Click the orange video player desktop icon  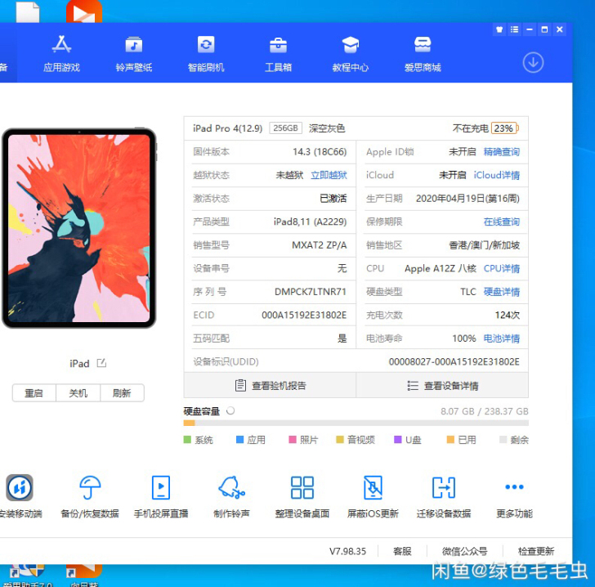[84, 11]
